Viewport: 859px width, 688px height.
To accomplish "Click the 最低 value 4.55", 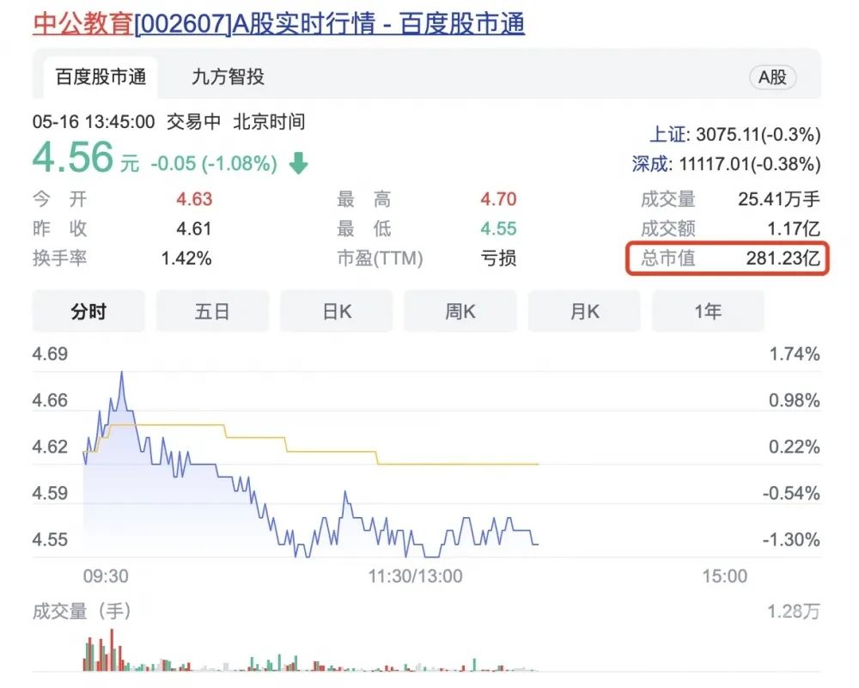I will [x=498, y=228].
